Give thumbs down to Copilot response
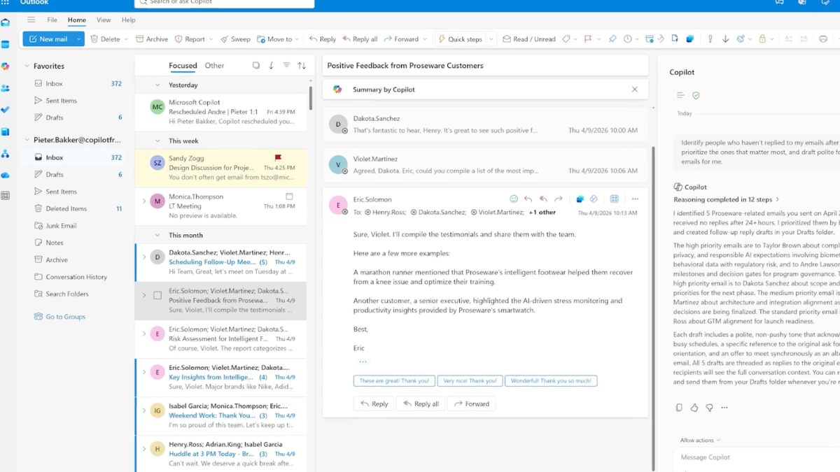The height and width of the screenshot is (472, 840). click(709, 408)
